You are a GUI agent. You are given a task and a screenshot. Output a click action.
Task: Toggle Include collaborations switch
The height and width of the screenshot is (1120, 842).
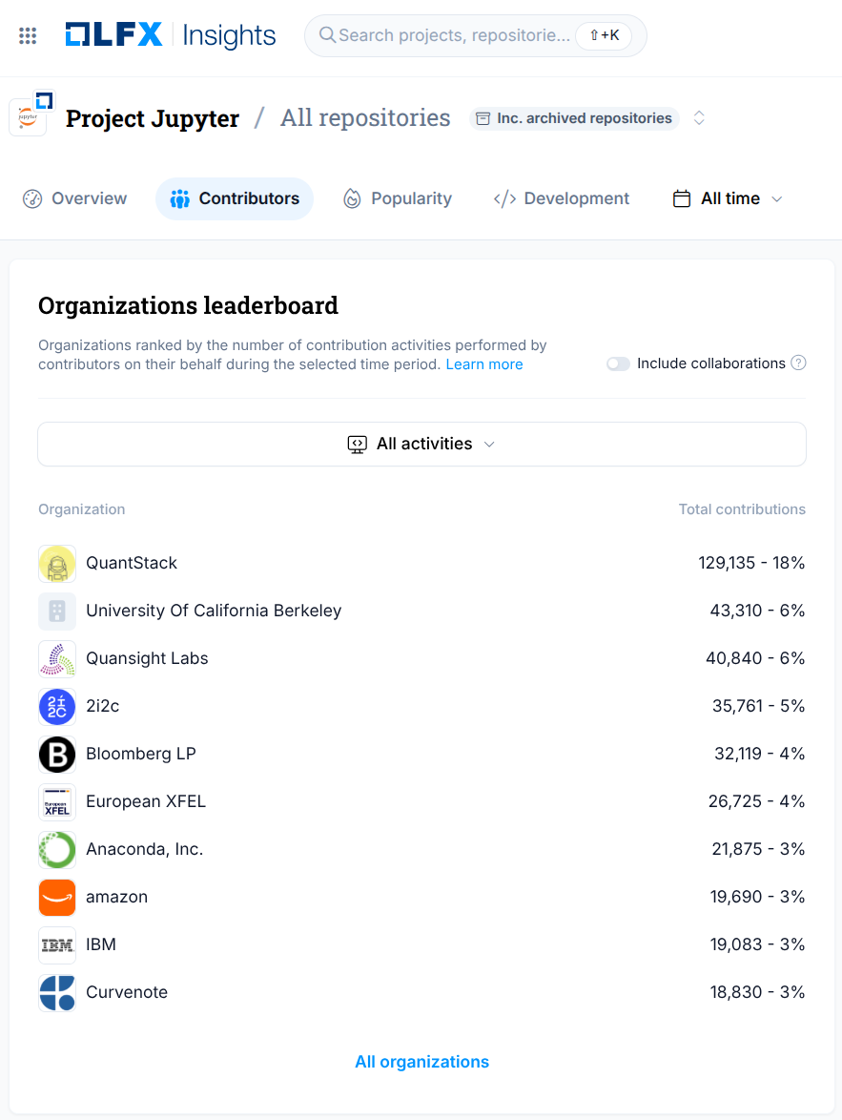pyautogui.click(x=618, y=363)
